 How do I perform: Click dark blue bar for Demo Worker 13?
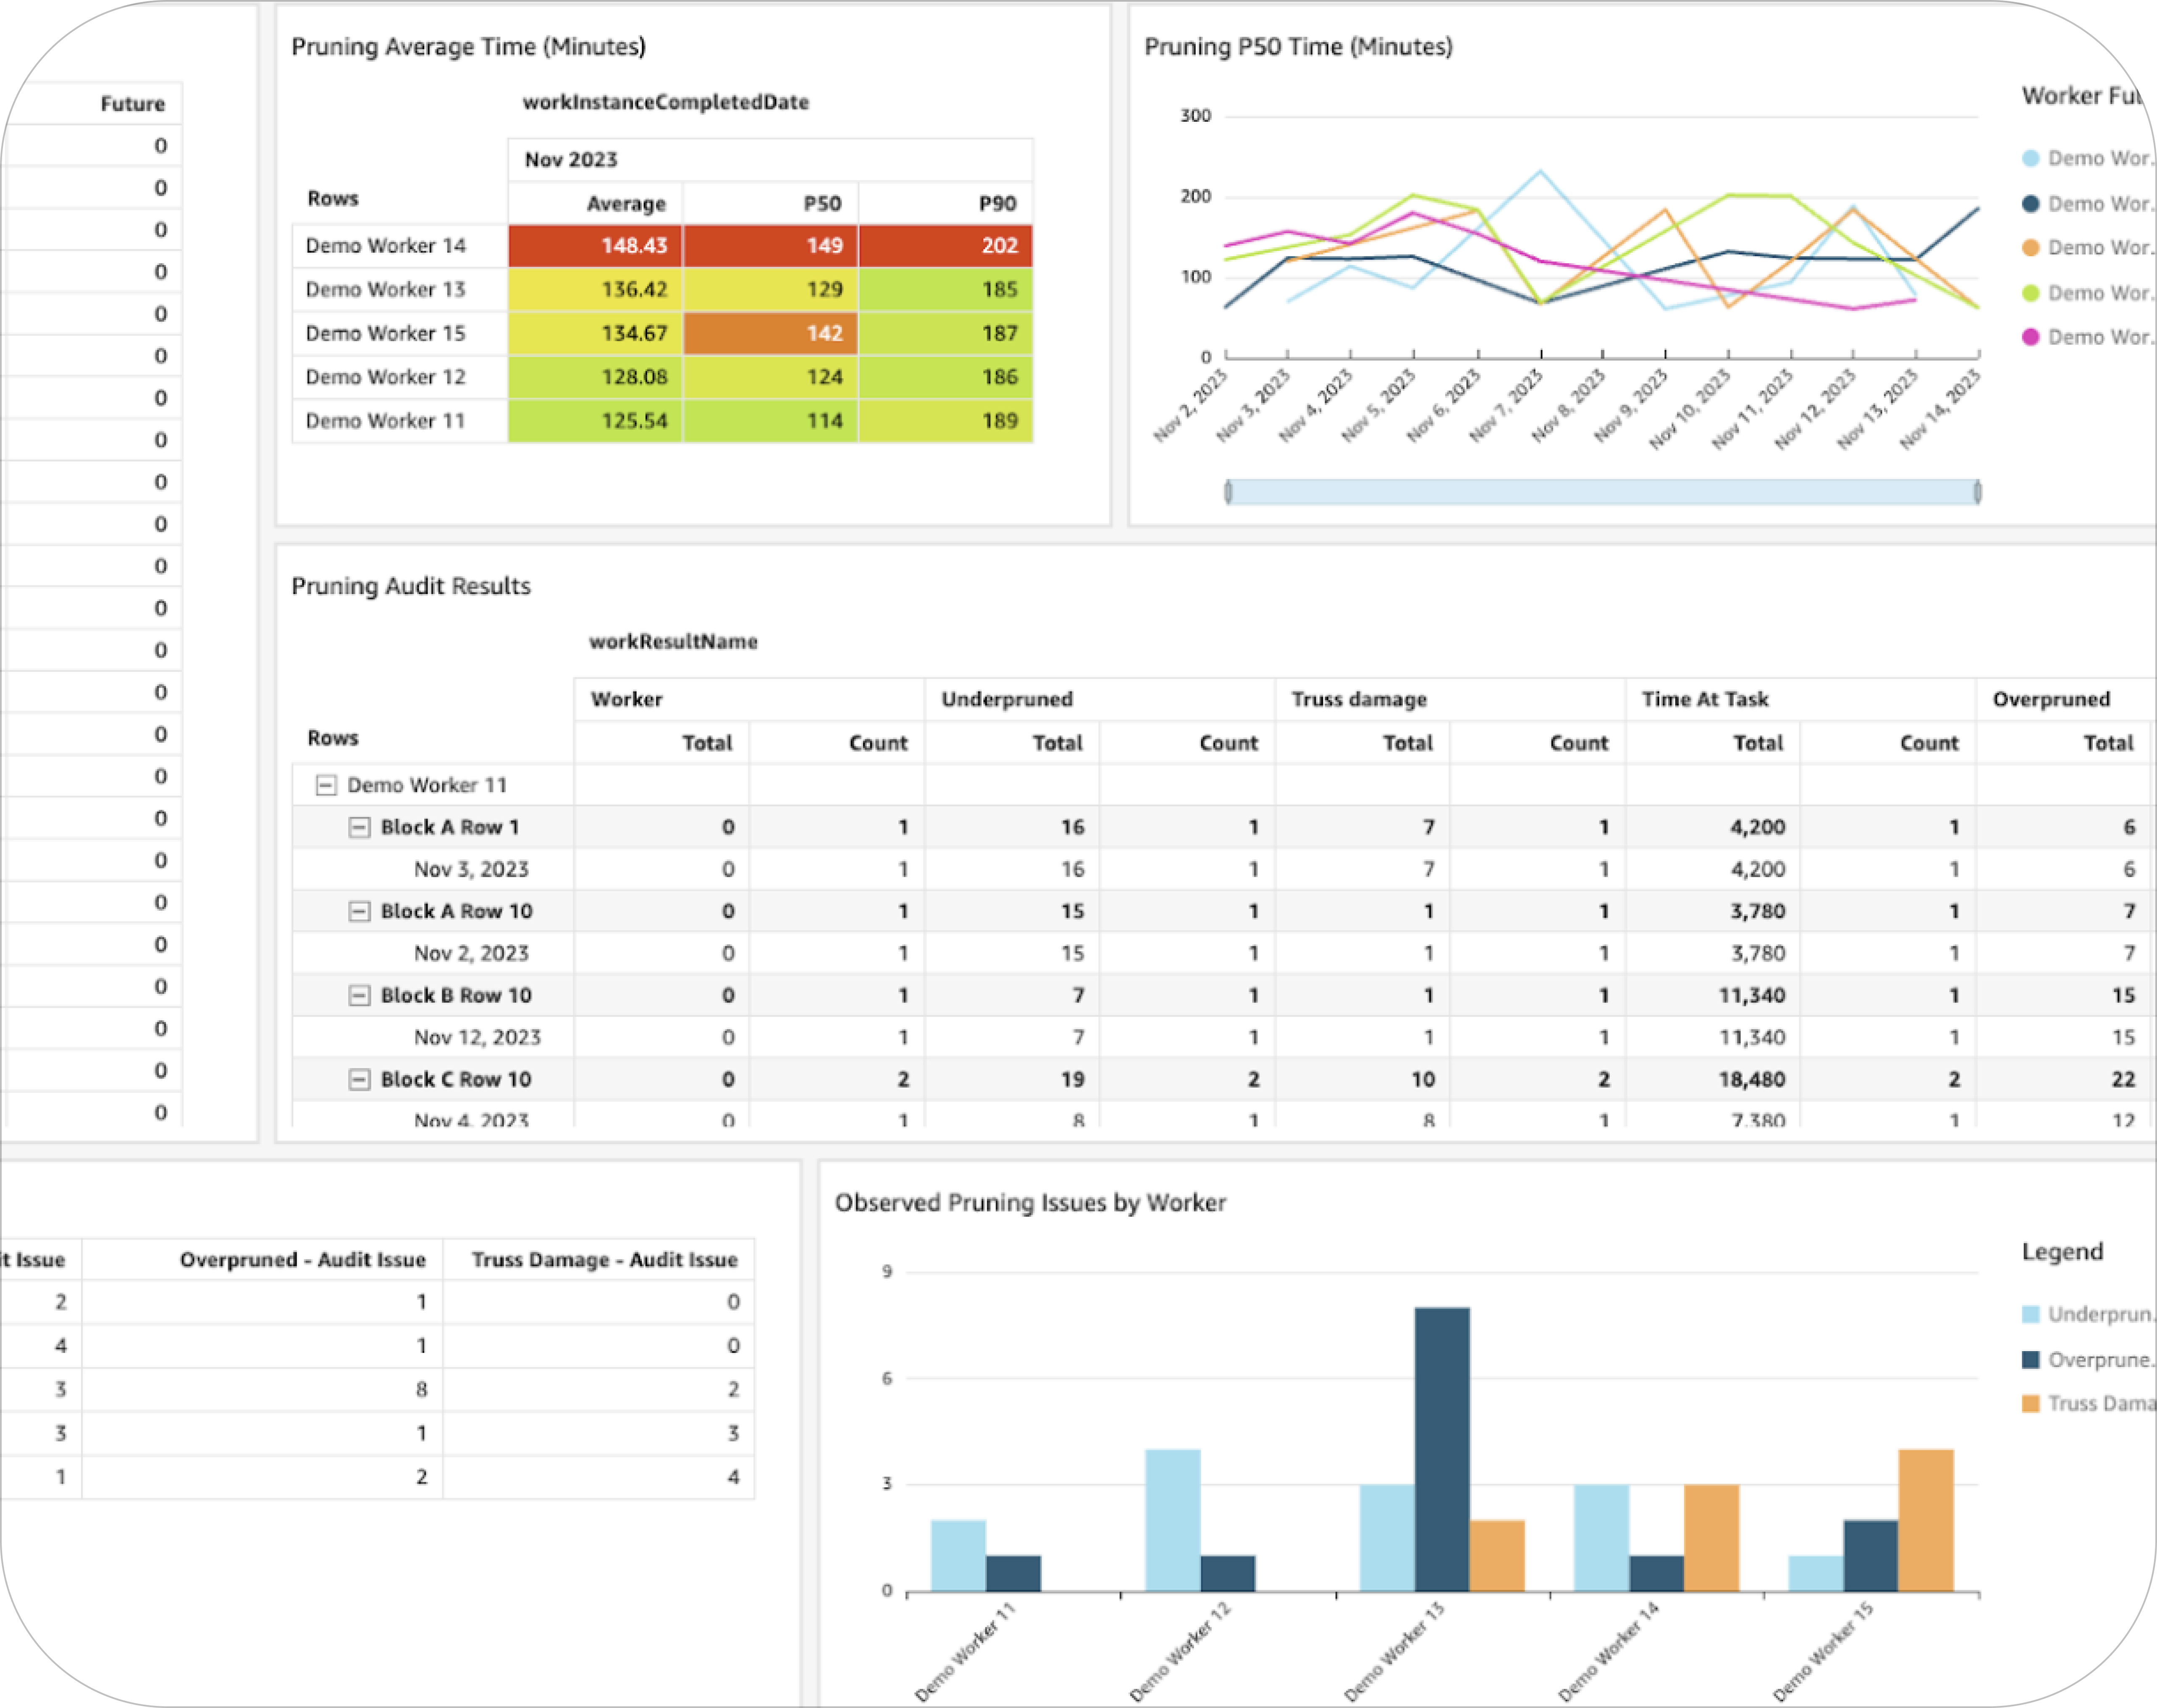pos(1442,1449)
